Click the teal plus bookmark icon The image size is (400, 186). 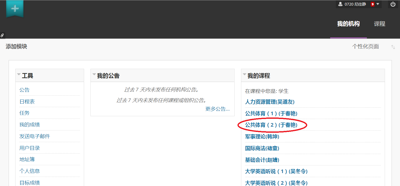click(15, 9)
